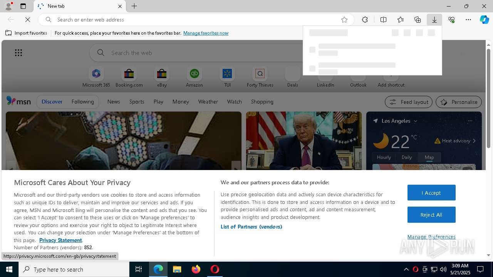Open the Copilot sidebar icon
The width and height of the screenshot is (493, 277).
click(485, 20)
